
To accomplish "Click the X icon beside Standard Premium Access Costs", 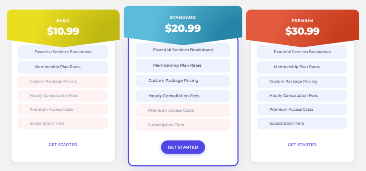I will coord(142,110).
